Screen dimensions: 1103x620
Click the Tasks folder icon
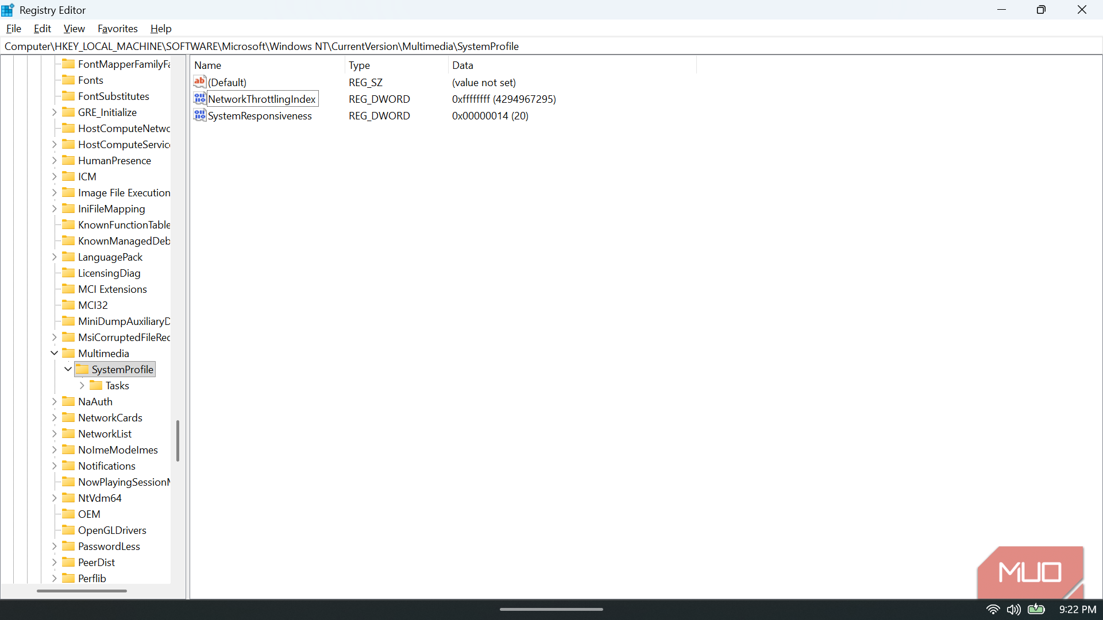(x=96, y=385)
